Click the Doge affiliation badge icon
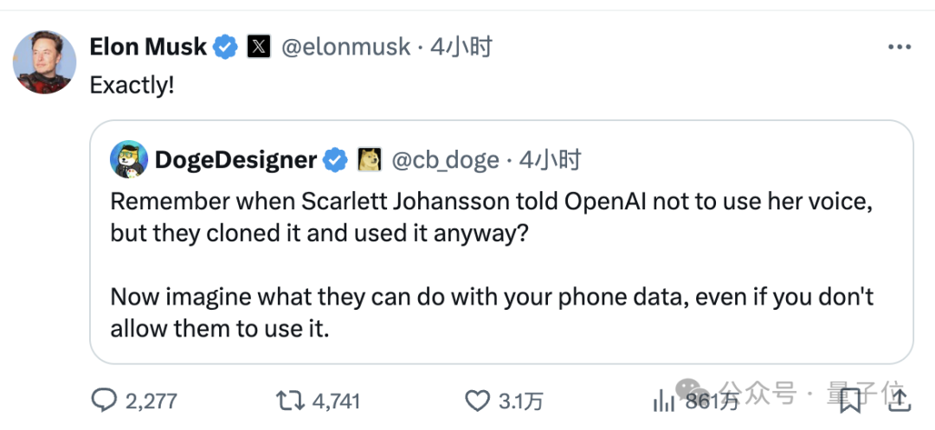Image resolution: width=935 pixels, height=430 pixels. pyautogui.click(x=369, y=160)
